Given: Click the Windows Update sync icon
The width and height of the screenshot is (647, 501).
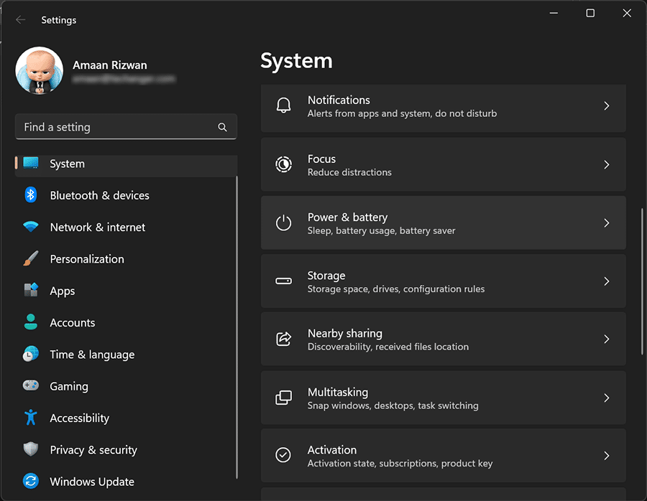Looking at the screenshot, I should click(30, 482).
